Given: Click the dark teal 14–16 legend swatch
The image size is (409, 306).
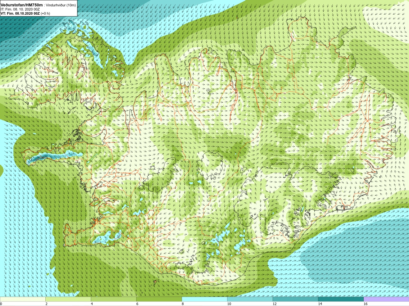Looking at the screenshot, I should [x=341, y=299].
